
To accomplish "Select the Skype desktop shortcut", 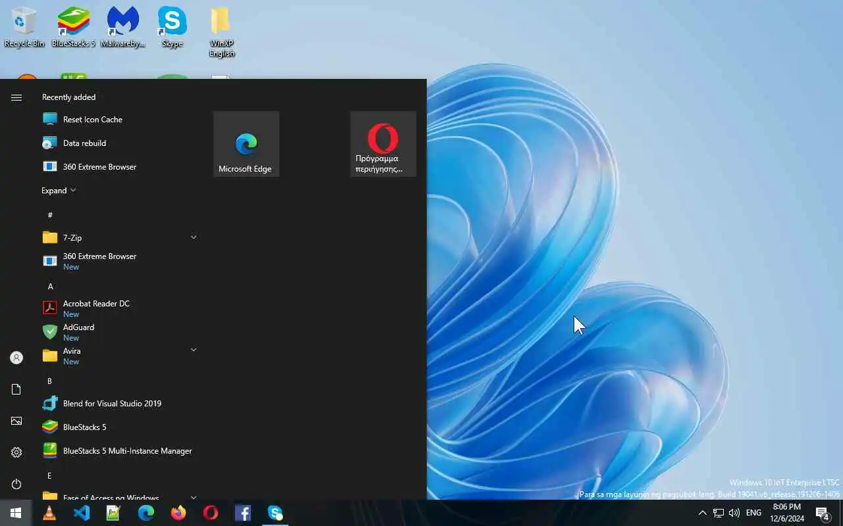I will point(172,28).
